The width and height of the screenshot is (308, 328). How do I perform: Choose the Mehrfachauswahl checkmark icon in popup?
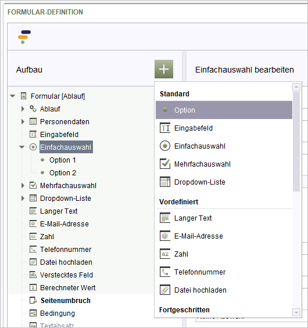165,164
